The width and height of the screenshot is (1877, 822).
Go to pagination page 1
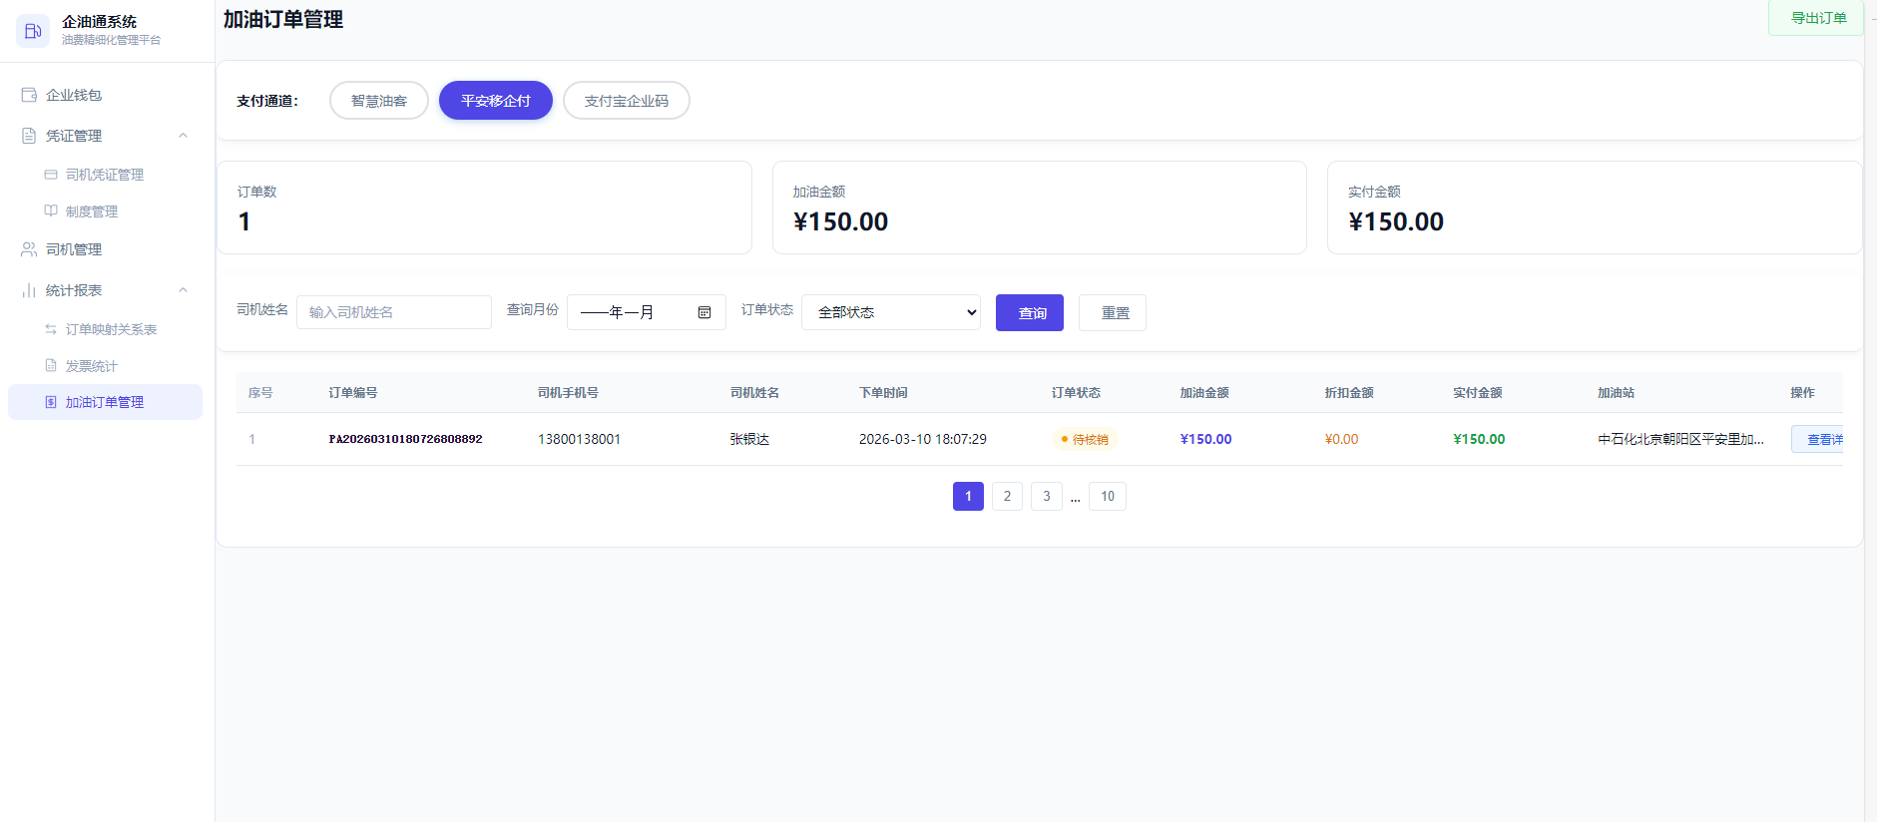coord(968,497)
